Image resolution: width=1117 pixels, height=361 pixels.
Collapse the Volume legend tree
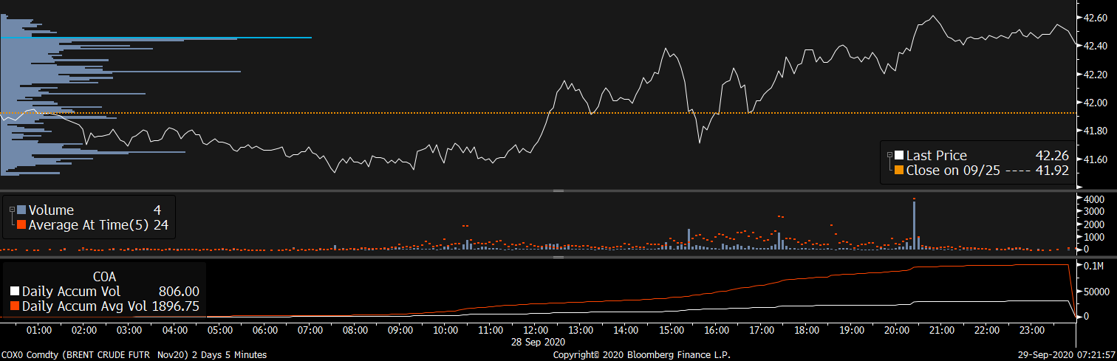coord(12,210)
